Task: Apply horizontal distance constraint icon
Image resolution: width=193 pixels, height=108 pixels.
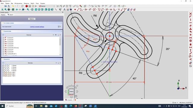Action: tap(191, 47)
